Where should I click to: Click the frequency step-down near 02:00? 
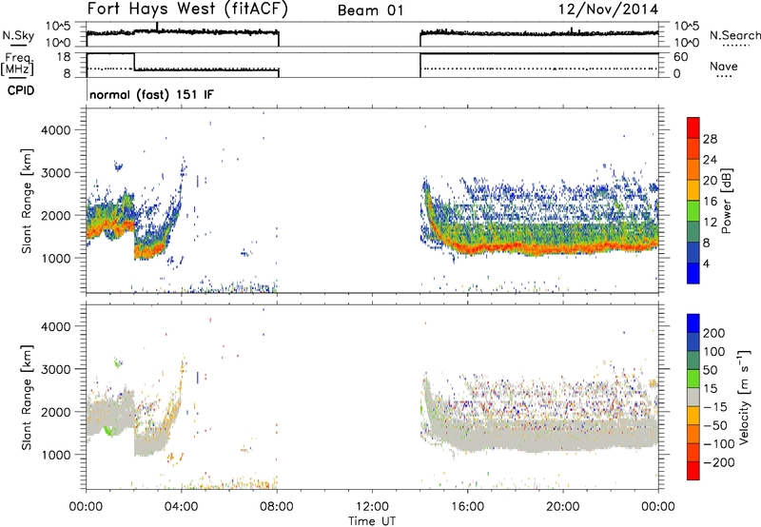(x=134, y=62)
